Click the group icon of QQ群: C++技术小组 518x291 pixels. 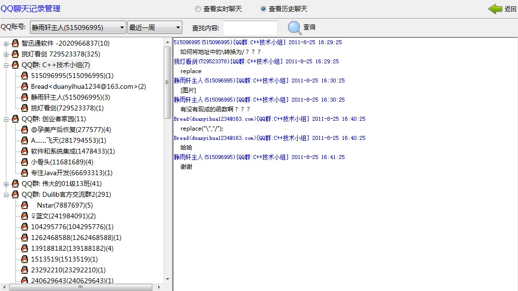(x=15, y=65)
